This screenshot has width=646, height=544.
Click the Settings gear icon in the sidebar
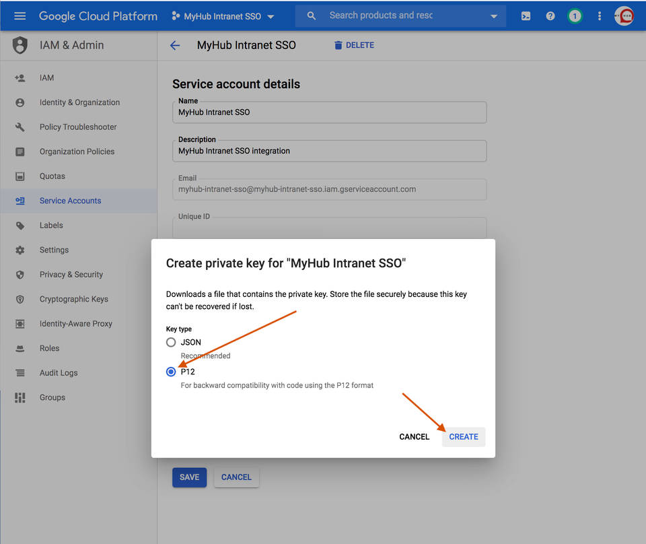click(x=20, y=250)
